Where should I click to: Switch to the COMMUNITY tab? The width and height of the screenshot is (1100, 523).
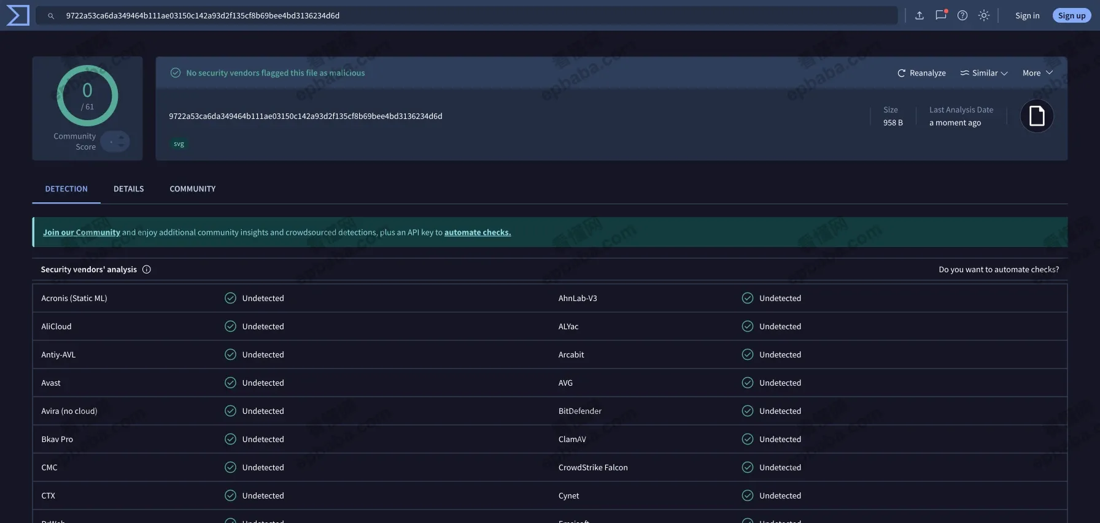tap(193, 189)
